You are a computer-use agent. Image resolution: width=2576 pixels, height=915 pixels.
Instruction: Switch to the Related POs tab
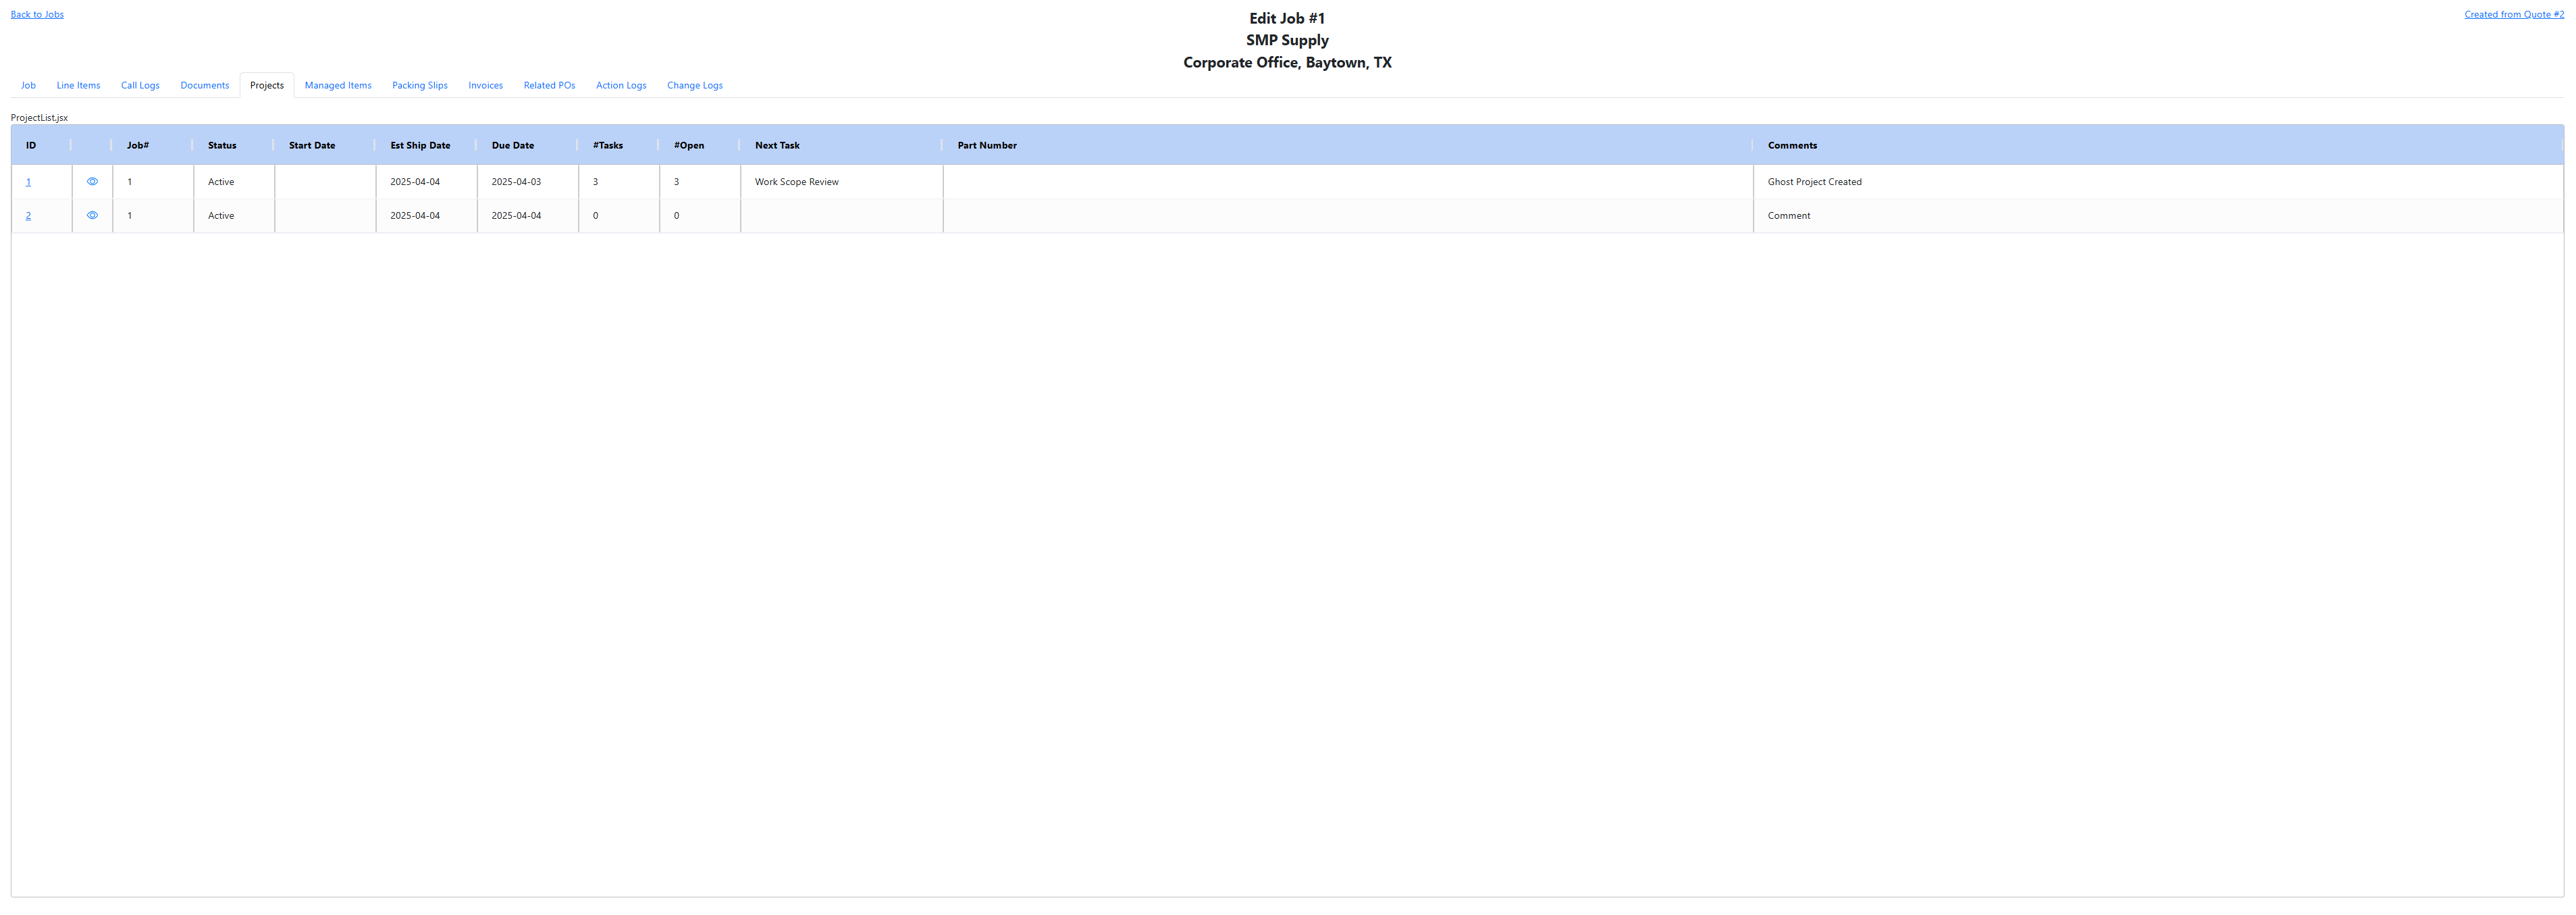549,85
